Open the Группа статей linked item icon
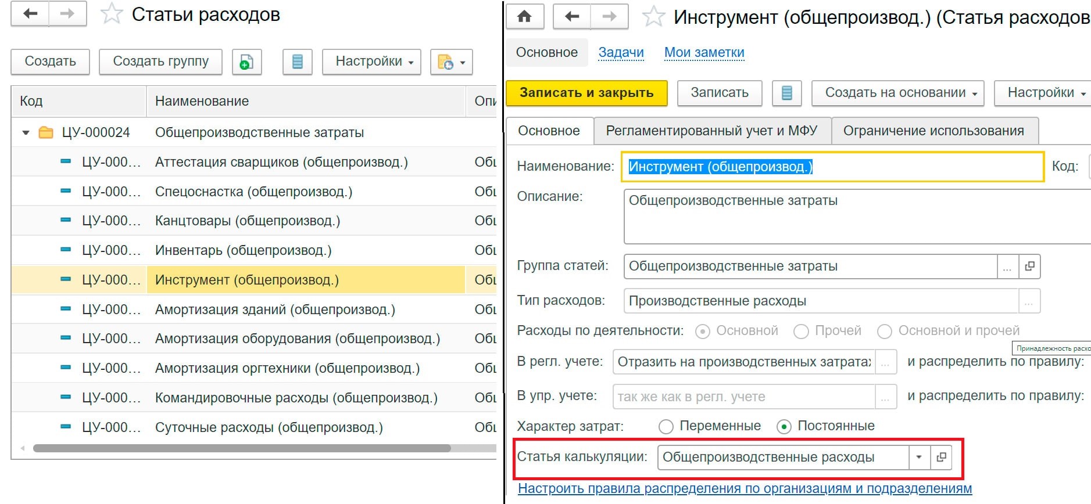 [1029, 266]
